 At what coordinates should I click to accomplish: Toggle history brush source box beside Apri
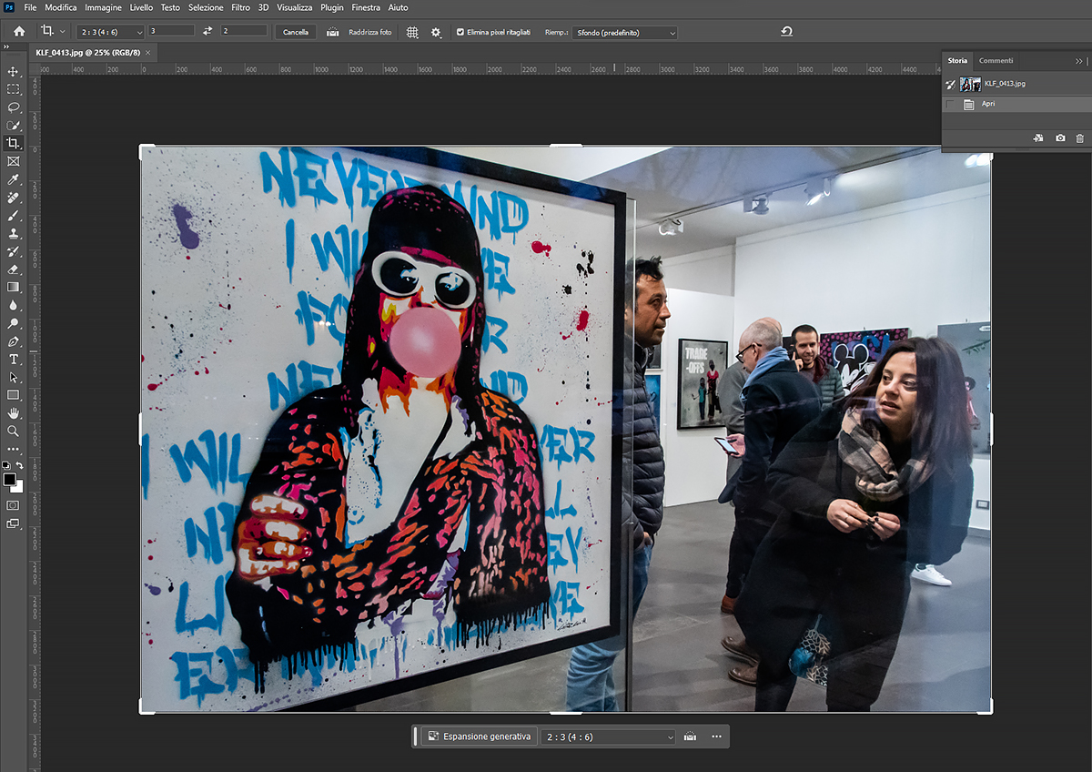point(951,105)
